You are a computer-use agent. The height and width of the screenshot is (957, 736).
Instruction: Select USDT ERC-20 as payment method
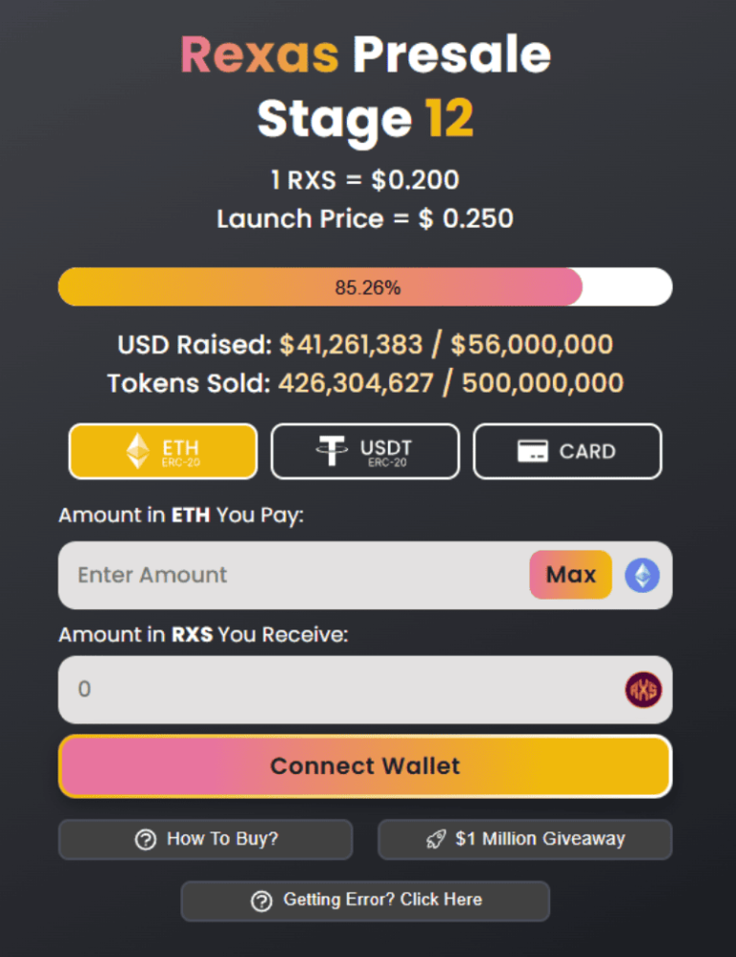(365, 450)
